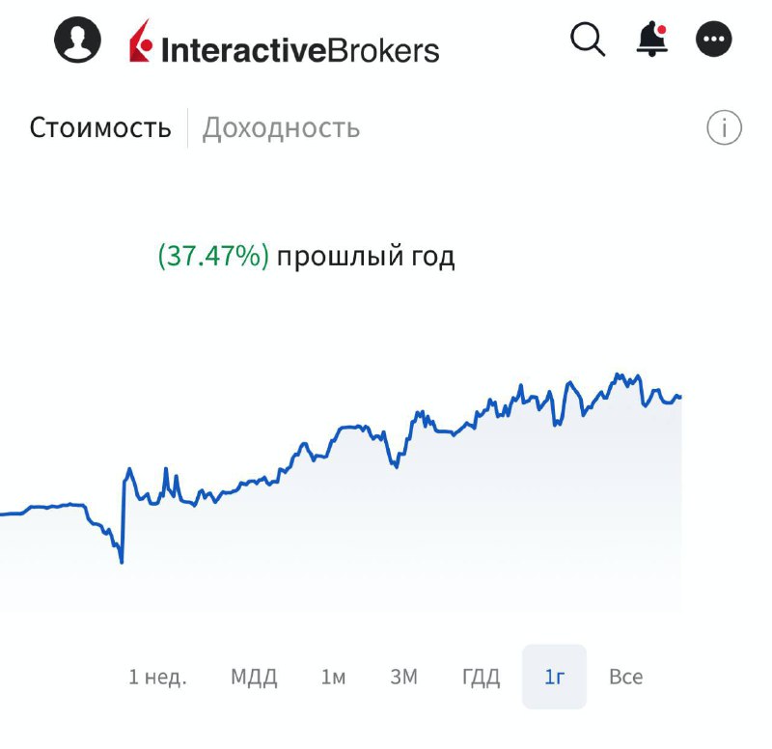Tap the chart's deepest dip point

[122, 561]
